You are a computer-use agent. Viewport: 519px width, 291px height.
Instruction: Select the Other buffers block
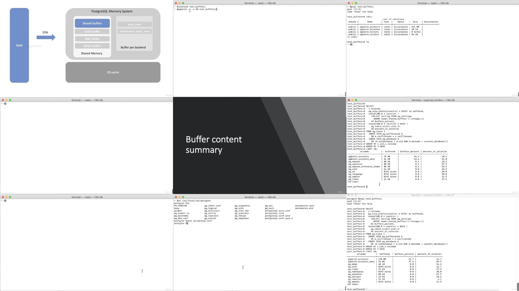click(x=92, y=46)
